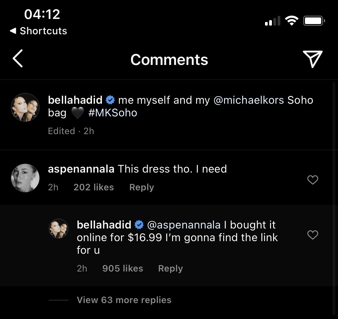
Task: Reply to aspenannala's comment
Action: 142,187
